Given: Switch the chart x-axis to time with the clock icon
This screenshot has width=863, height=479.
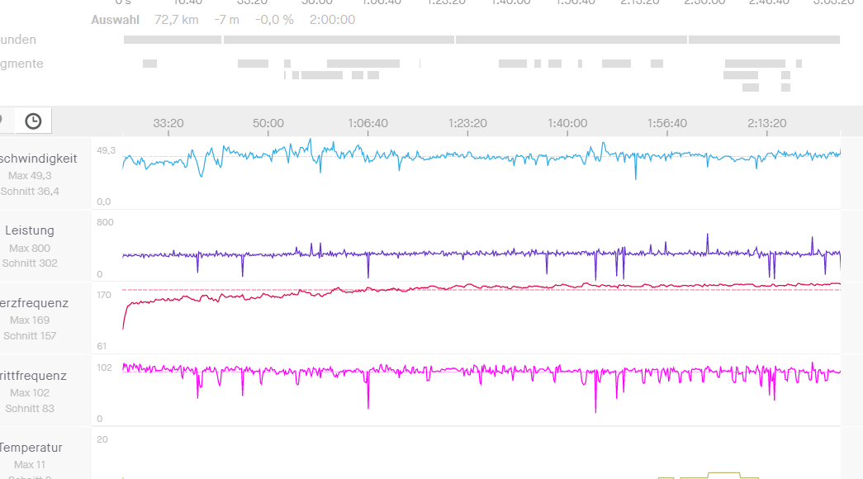Looking at the screenshot, I should [33, 121].
